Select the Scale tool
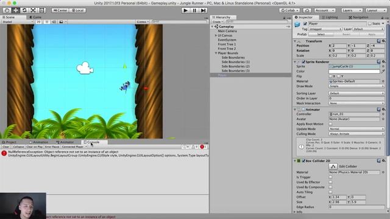 (33, 10)
